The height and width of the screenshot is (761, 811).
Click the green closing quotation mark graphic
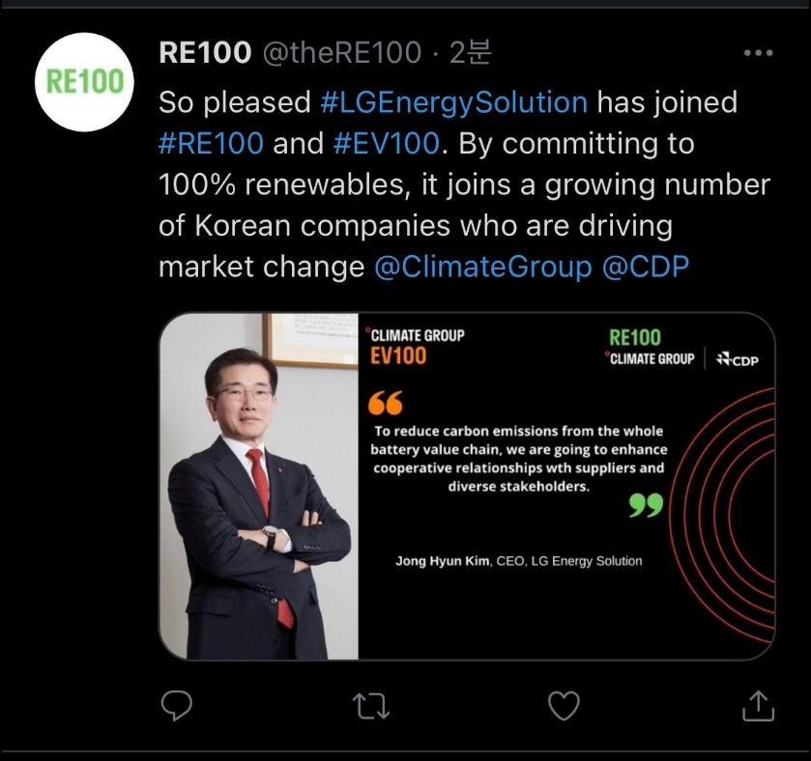646,505
